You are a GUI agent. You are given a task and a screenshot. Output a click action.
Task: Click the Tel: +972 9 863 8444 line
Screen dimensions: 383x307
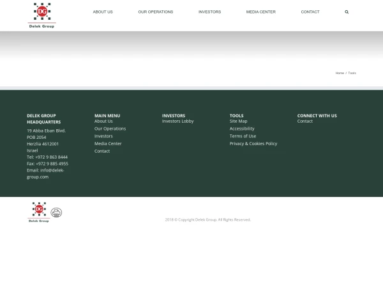(x=47, y=157)
